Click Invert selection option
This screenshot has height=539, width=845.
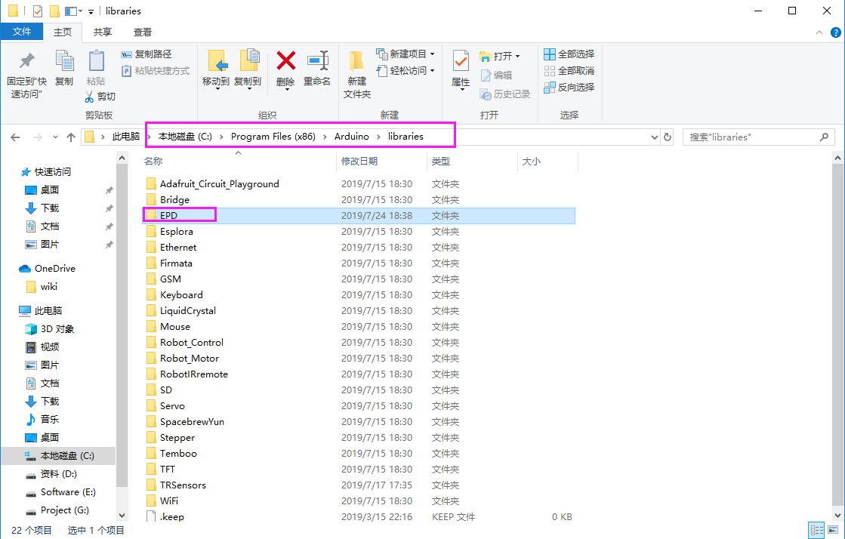(569, 88)
